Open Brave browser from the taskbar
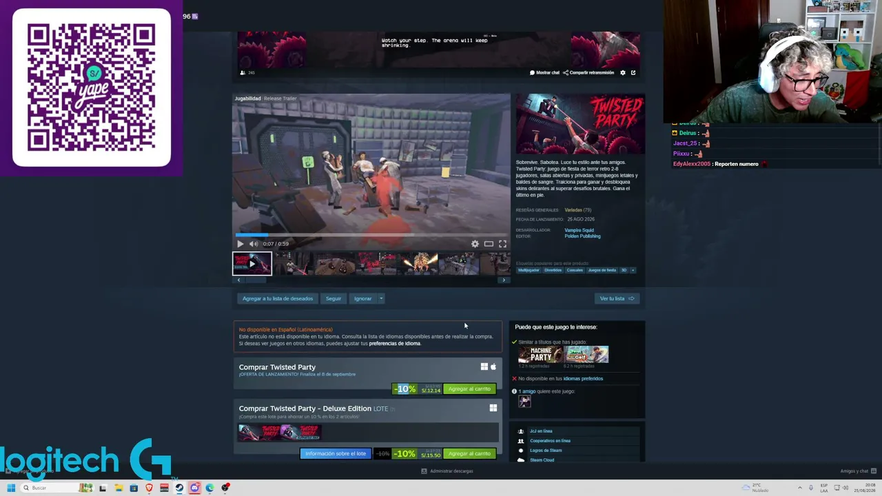 [149, 488]
